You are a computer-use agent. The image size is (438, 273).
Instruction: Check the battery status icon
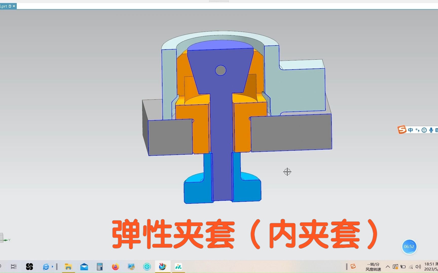click(403, 267)
